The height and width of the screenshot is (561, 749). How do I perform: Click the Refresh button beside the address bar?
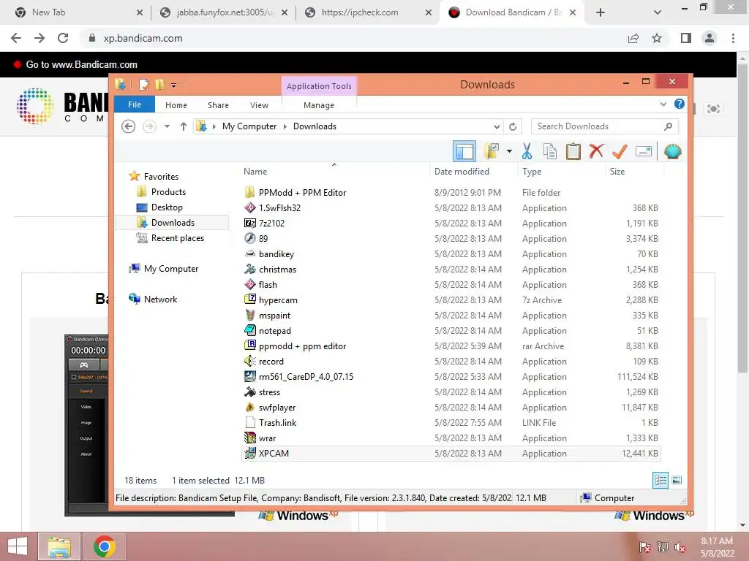point(513,126)
